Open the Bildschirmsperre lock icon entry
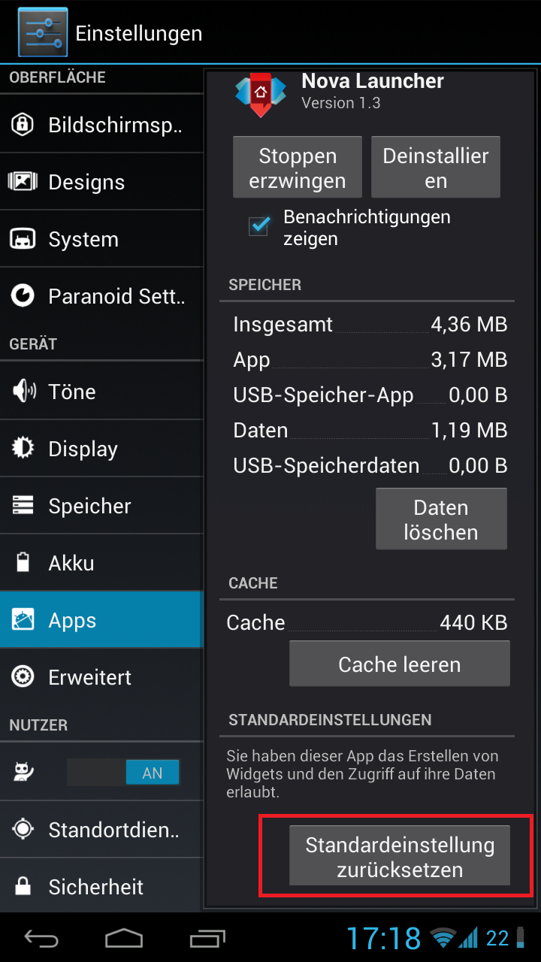 coord(23,125)
